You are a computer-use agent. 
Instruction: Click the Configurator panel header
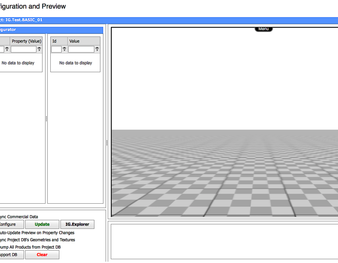pyautogui.click(x=51, y=30)
